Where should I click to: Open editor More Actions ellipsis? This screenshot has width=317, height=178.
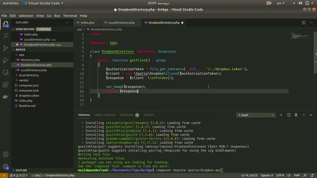[x=311, y=23]
